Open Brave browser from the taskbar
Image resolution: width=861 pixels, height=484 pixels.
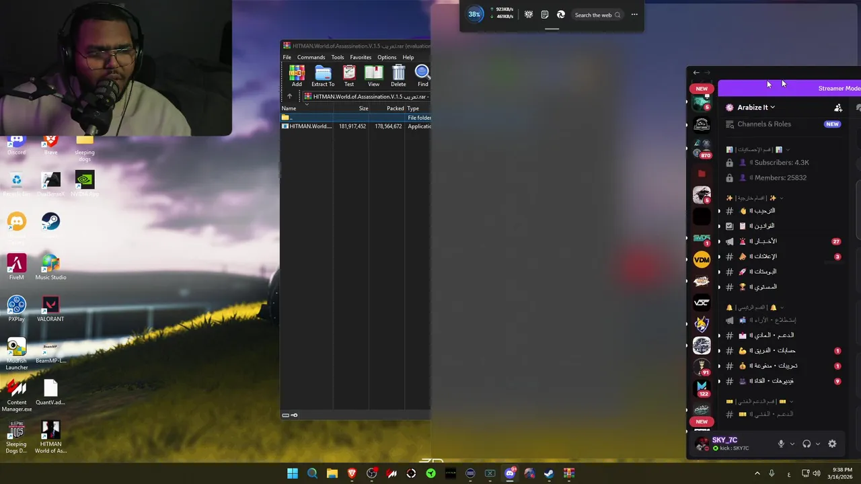(x=352, y=473)
